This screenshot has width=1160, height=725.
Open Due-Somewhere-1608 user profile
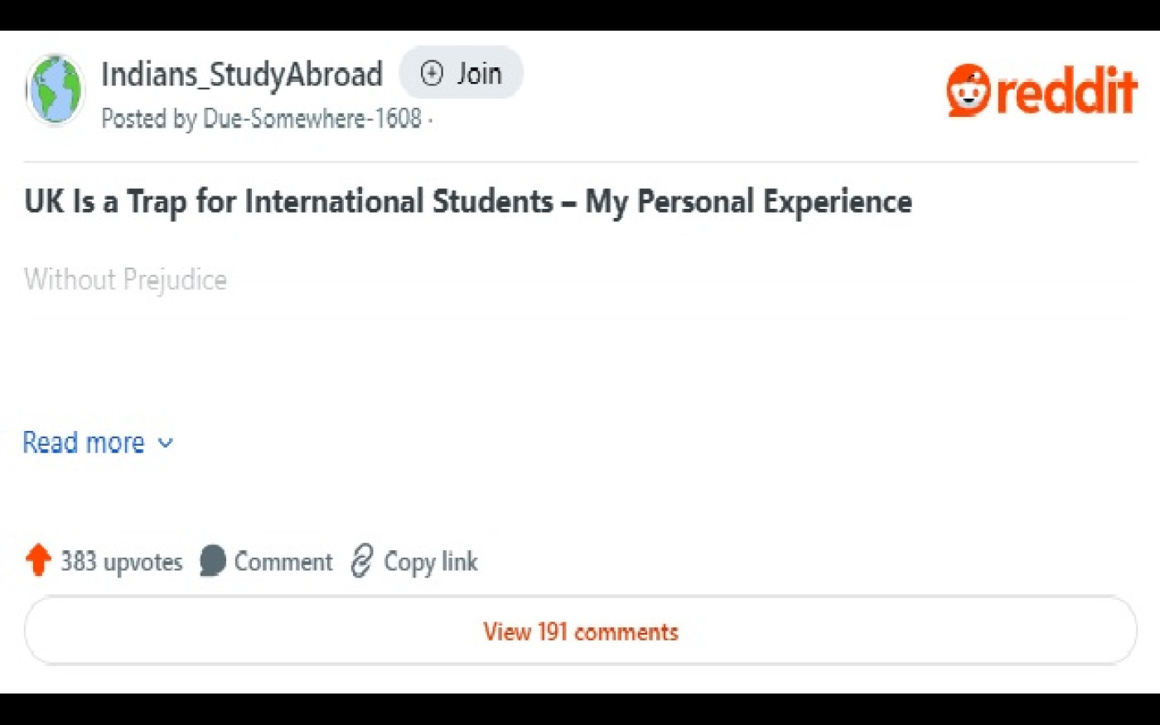[x=312, y=118]
